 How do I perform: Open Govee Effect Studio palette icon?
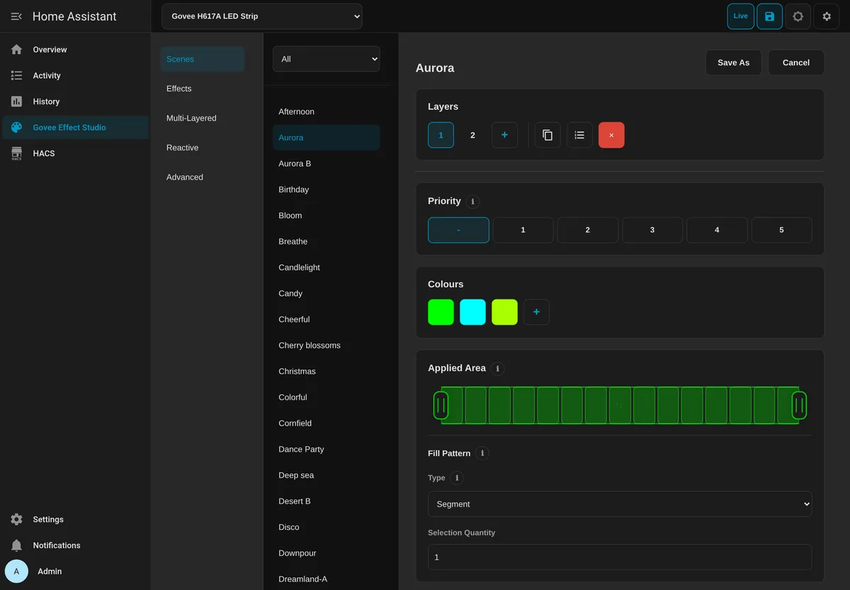16,127
